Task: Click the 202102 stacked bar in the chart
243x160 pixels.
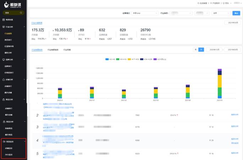Action: [124, 94]
